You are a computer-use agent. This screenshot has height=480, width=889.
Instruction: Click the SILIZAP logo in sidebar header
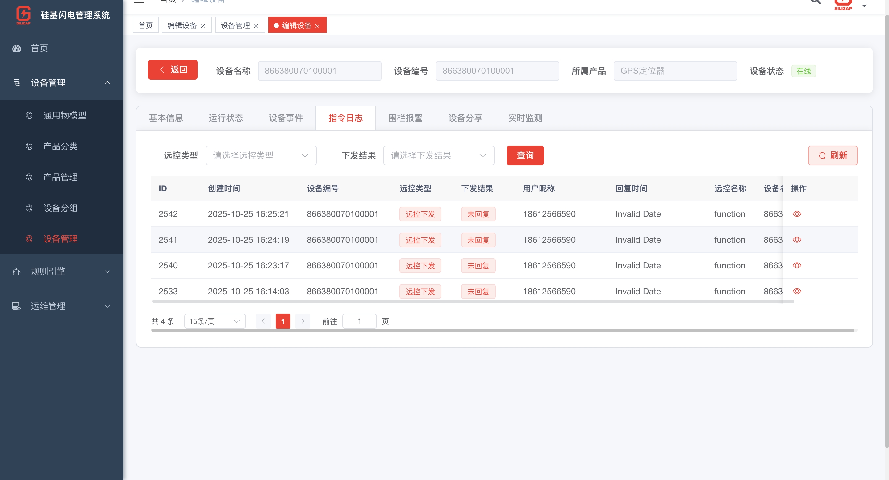pyautogui.click(x=23, y=15)
